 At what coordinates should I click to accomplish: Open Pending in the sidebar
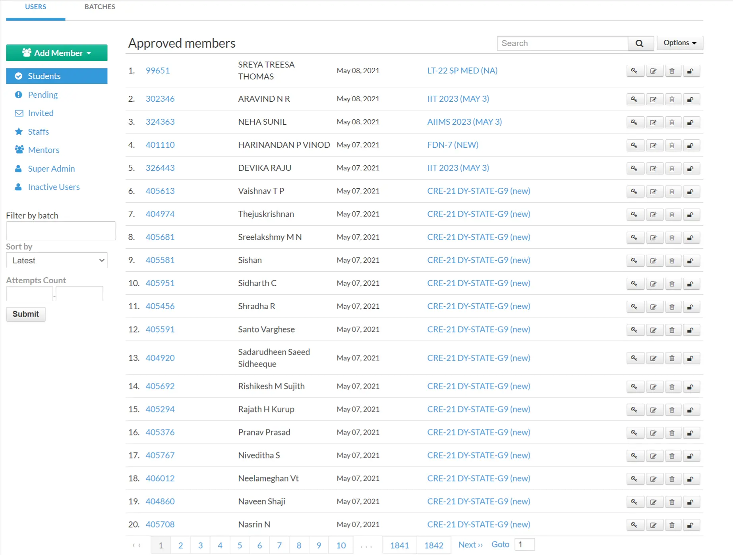click(43, 95)
